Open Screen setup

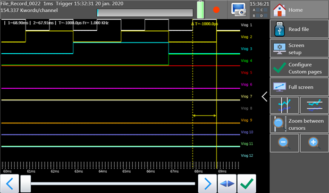tap(299, 49)
